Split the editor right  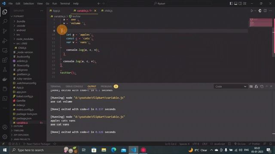click(265, 11)
